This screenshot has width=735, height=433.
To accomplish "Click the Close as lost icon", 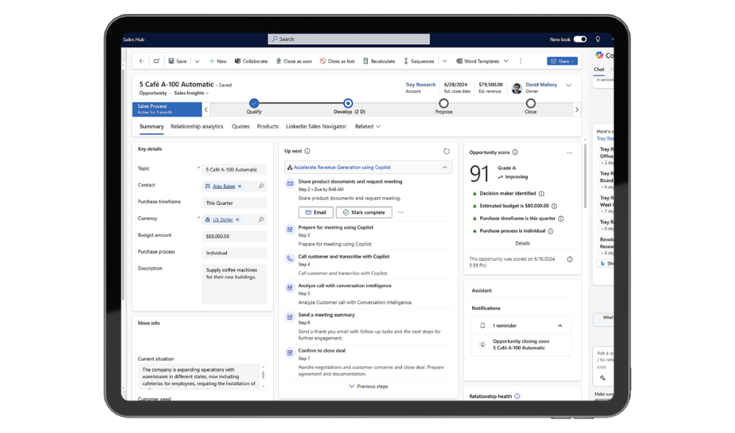I will tap(323, 62).
